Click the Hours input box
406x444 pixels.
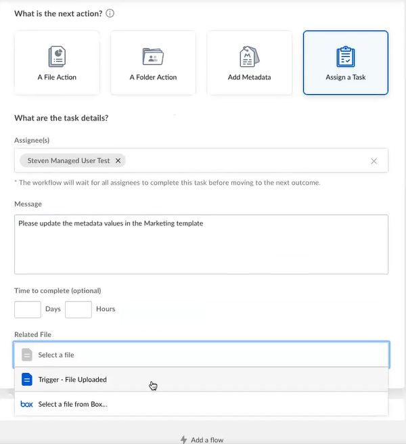(78, 309)
